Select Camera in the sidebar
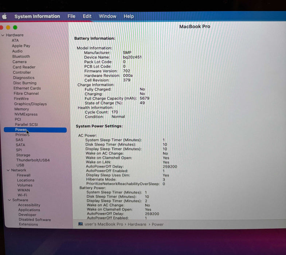286x255 pixels. [20, 62]
